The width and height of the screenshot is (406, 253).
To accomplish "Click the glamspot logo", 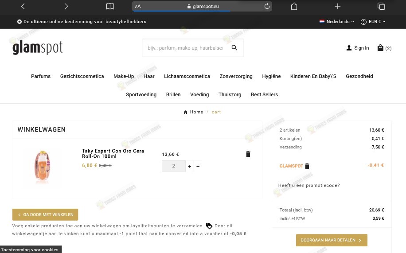I will click(38, 48).
